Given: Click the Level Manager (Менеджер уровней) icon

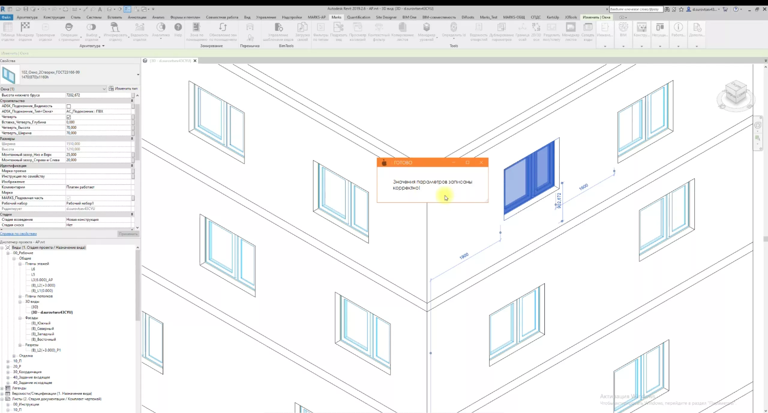Looking at the screenshot, I should click(x=426, y=28).
